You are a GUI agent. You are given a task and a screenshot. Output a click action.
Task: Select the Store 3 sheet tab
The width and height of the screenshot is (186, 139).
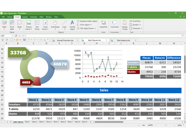(42, 122)
